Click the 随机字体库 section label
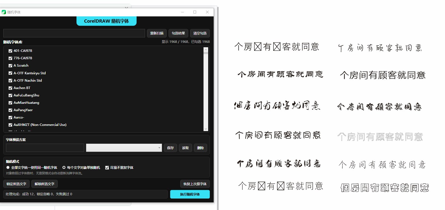 (13, 42)
